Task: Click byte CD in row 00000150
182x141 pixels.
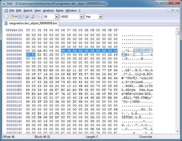Action: 28,117
